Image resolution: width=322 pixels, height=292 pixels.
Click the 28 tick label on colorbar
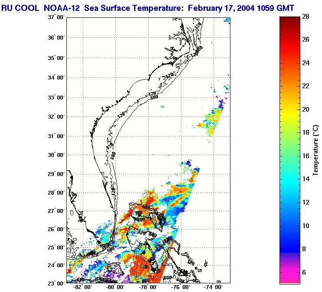305,16
